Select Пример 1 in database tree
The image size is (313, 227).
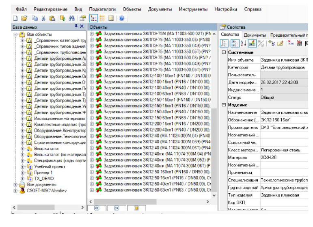coord(43,173)
